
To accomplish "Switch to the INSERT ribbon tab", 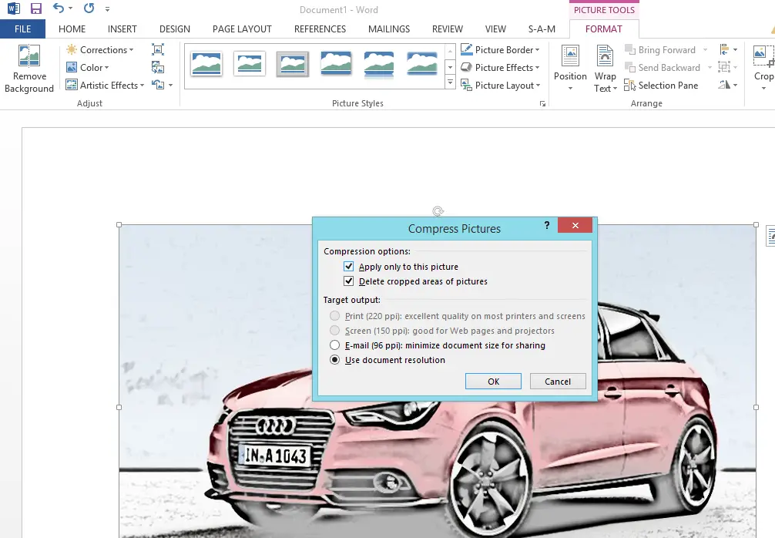I will click(x=122, y=29).
